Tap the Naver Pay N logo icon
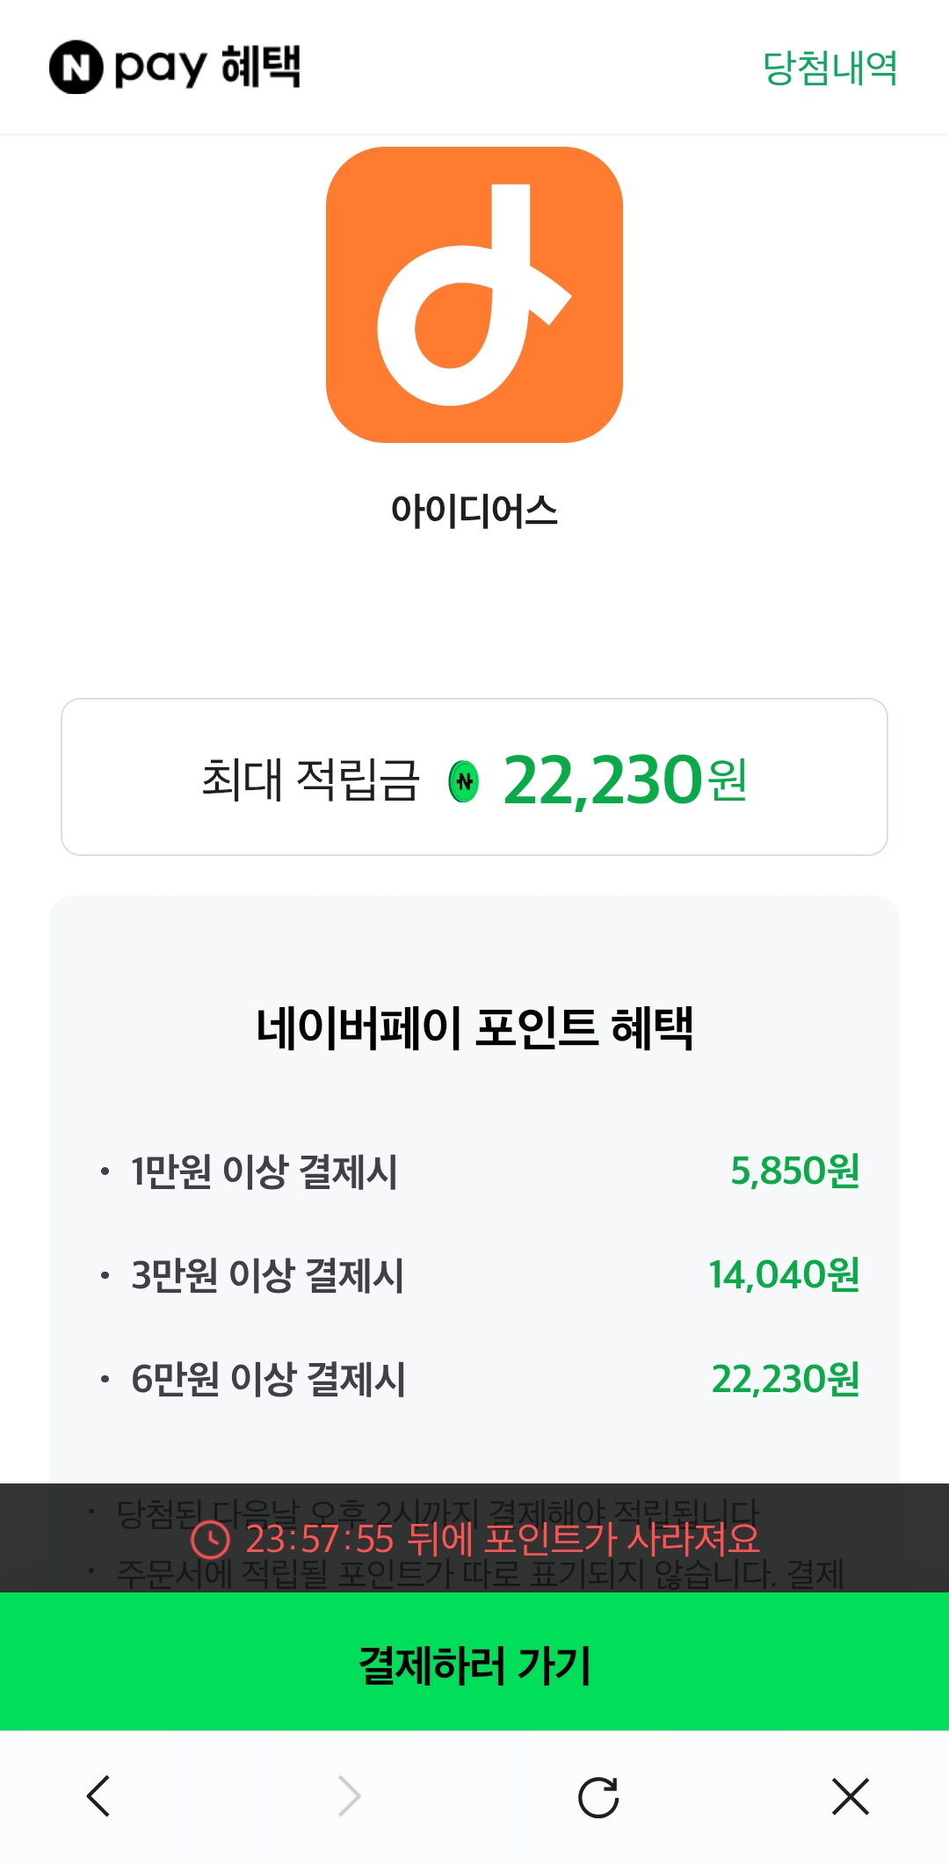This screenshot has width=949, height=1864. click(76, 68)
